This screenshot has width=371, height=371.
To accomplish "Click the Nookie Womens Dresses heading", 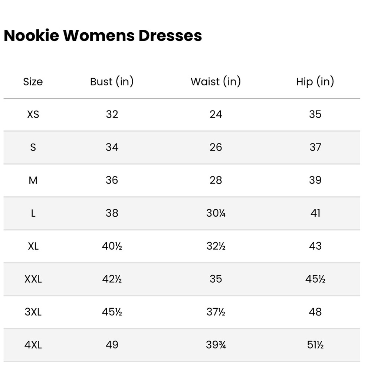I will click(103, 36).
